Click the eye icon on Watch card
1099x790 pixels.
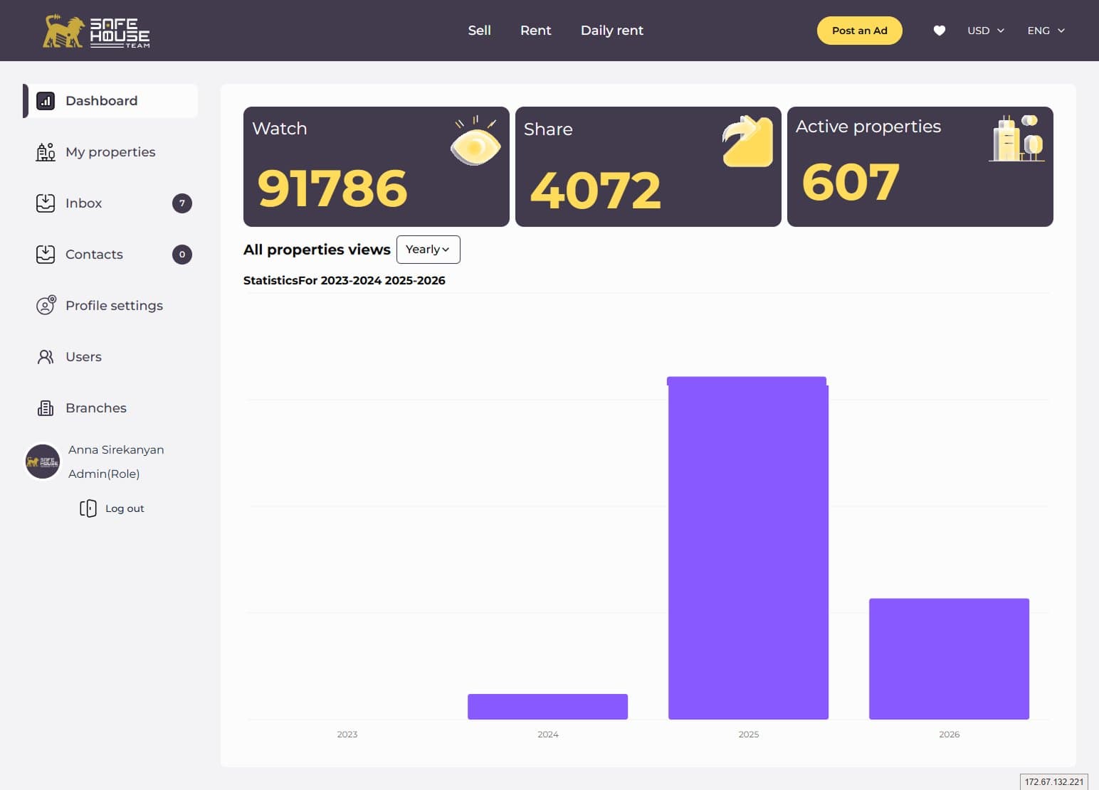click(475, 141)
